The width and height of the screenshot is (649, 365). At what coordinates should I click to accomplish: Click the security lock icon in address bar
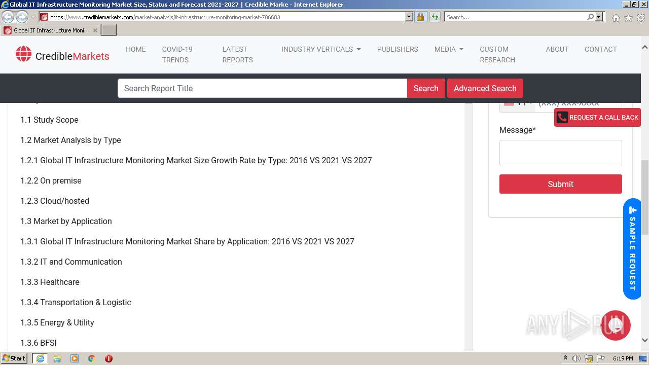pyautogui.click(x=420, y=17)
